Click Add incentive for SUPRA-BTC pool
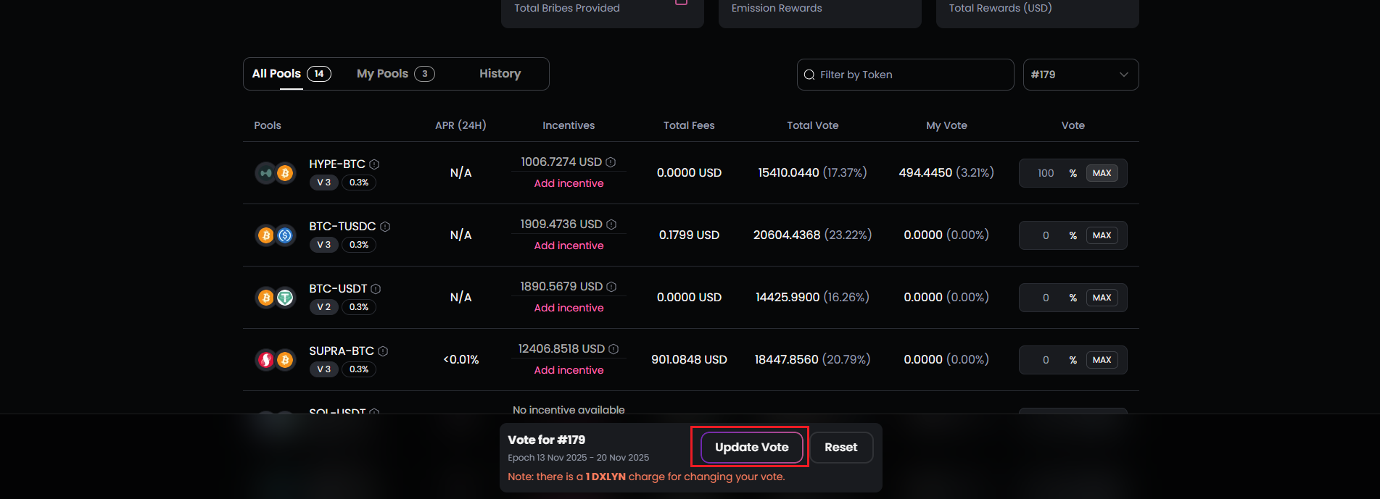This screenshot has height=499, width=1380. (569, 370)
